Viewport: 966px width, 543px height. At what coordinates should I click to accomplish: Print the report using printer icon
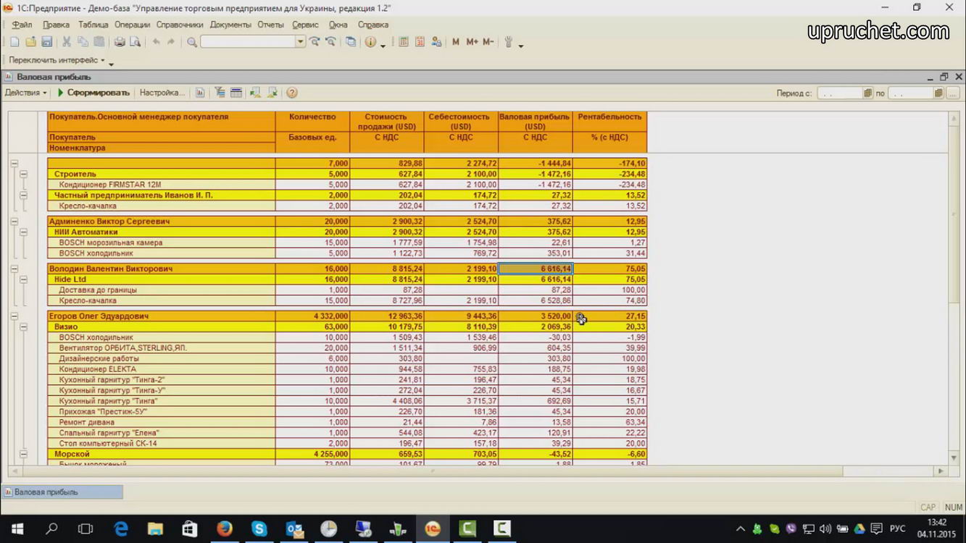[x=120, y=42]
